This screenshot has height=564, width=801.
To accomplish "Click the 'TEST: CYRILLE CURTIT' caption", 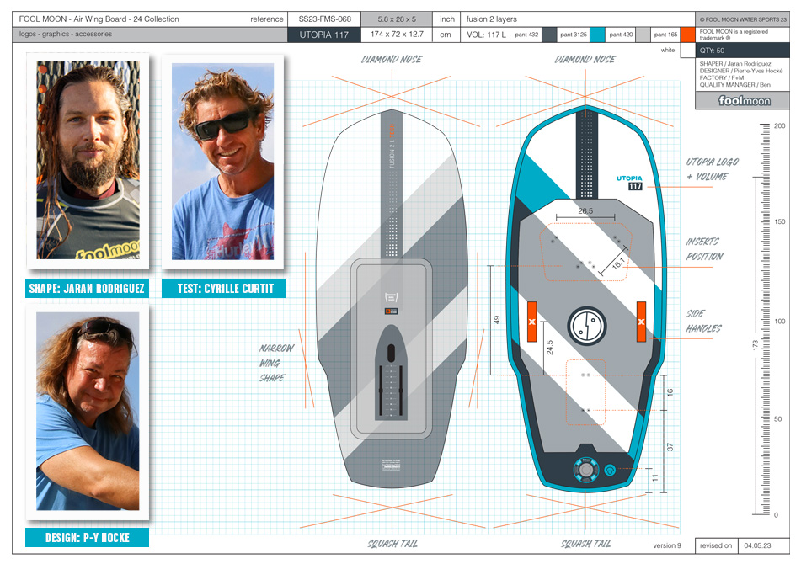I will click(x=223, y=289).
